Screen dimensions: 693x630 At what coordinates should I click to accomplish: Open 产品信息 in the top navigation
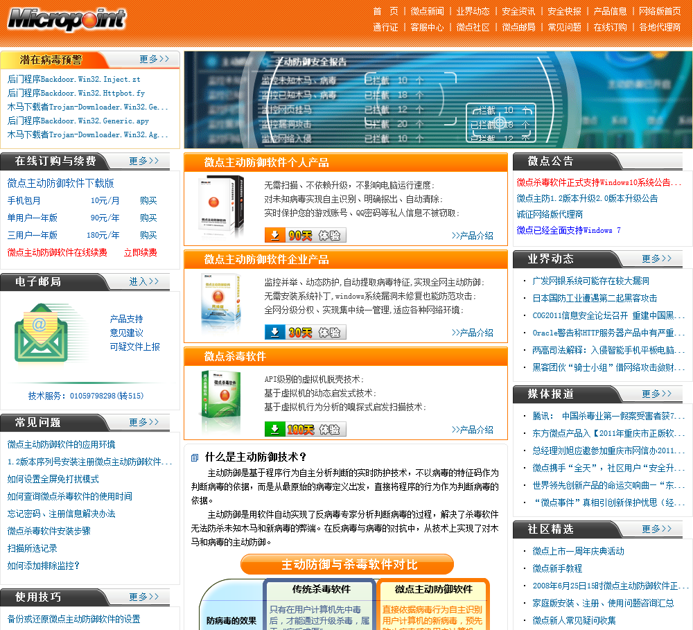tap(610, 11)
